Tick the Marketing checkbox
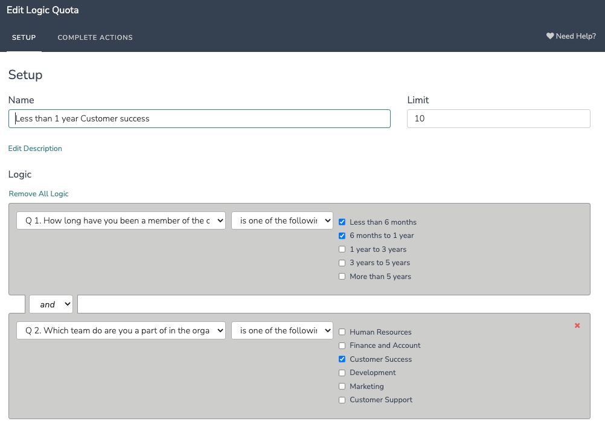 point(342,387)
